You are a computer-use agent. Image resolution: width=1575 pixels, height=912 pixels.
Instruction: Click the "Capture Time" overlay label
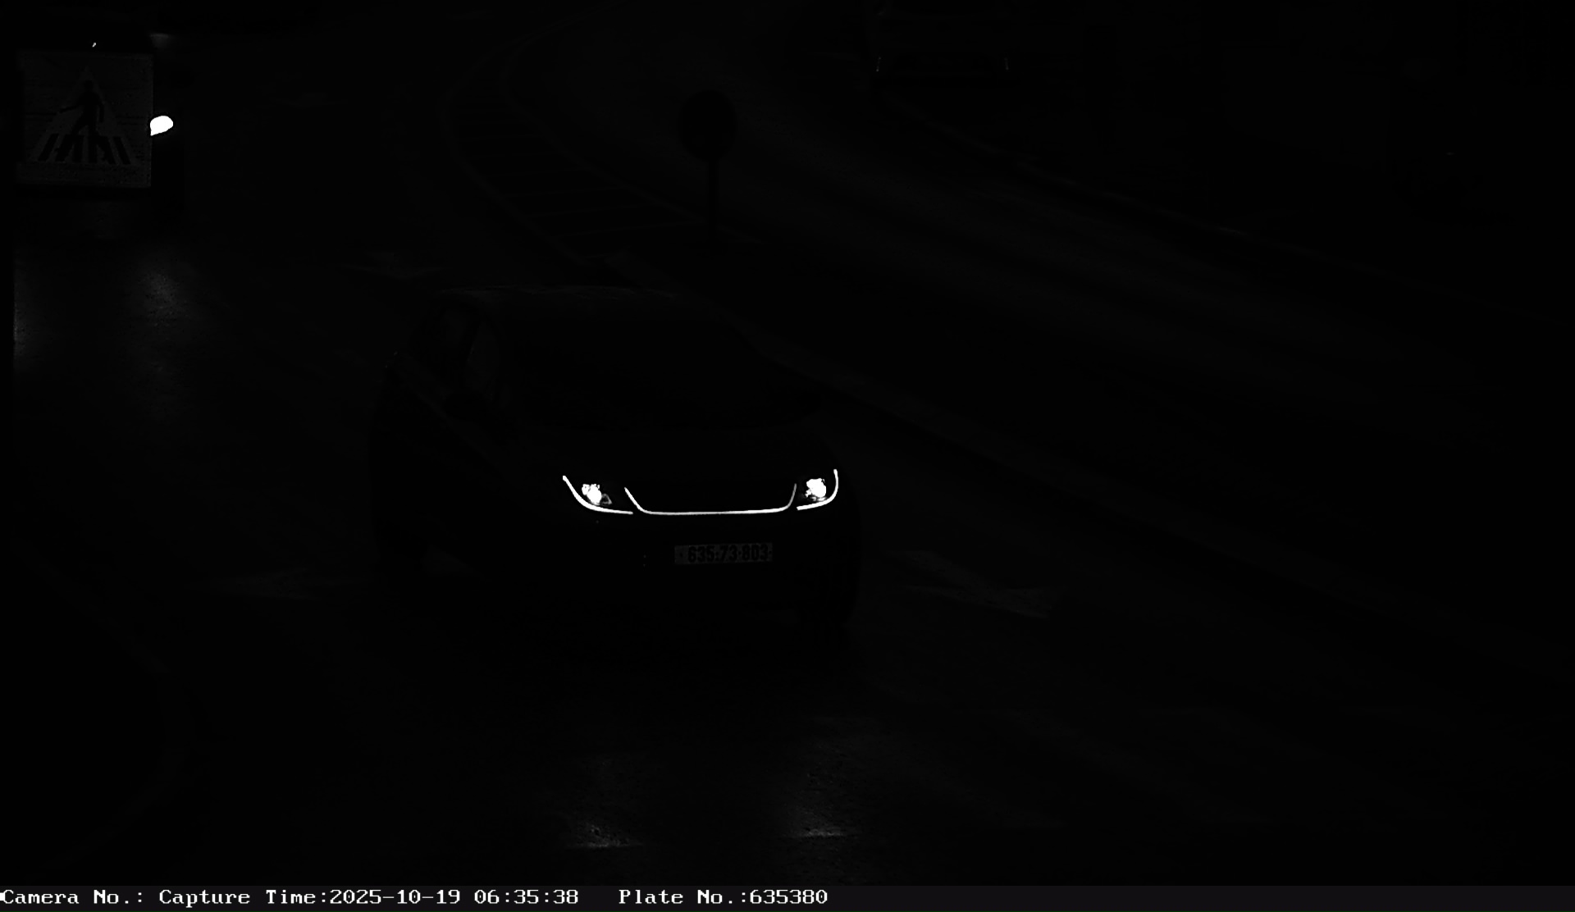tap(242, 897)
